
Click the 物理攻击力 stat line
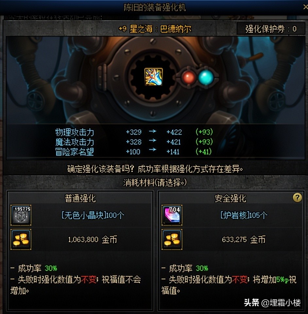click(134, 132)
